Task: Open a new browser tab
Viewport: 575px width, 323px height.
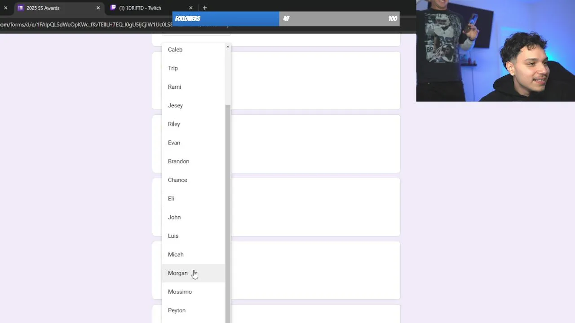Action: pyautogui.click(x=204, y=8)
